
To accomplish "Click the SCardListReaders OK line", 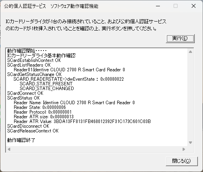I will click(x=29, y=65).
